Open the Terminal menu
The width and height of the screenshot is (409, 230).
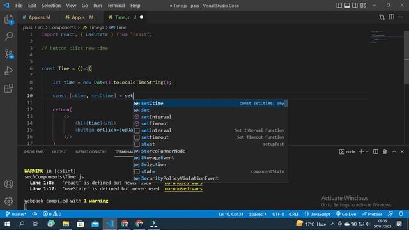point(116,6)
